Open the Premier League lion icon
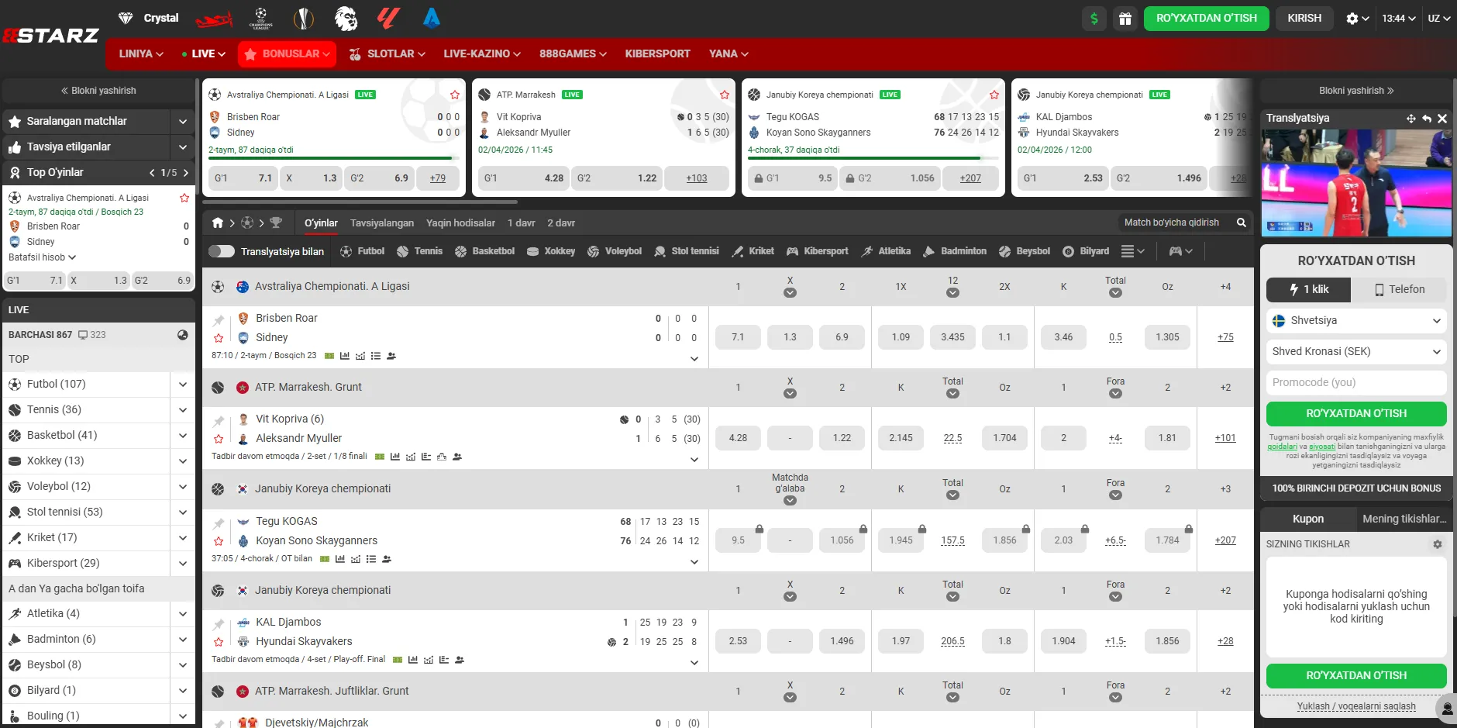This screenshot has width=1457, height=728. [346, 18]
